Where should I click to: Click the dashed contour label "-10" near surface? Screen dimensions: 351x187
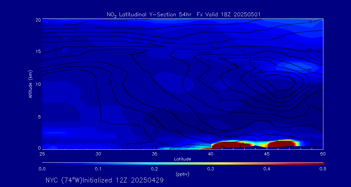click(52, 143)
